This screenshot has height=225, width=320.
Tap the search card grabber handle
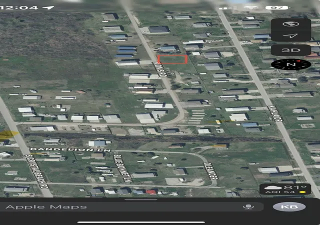141,199
